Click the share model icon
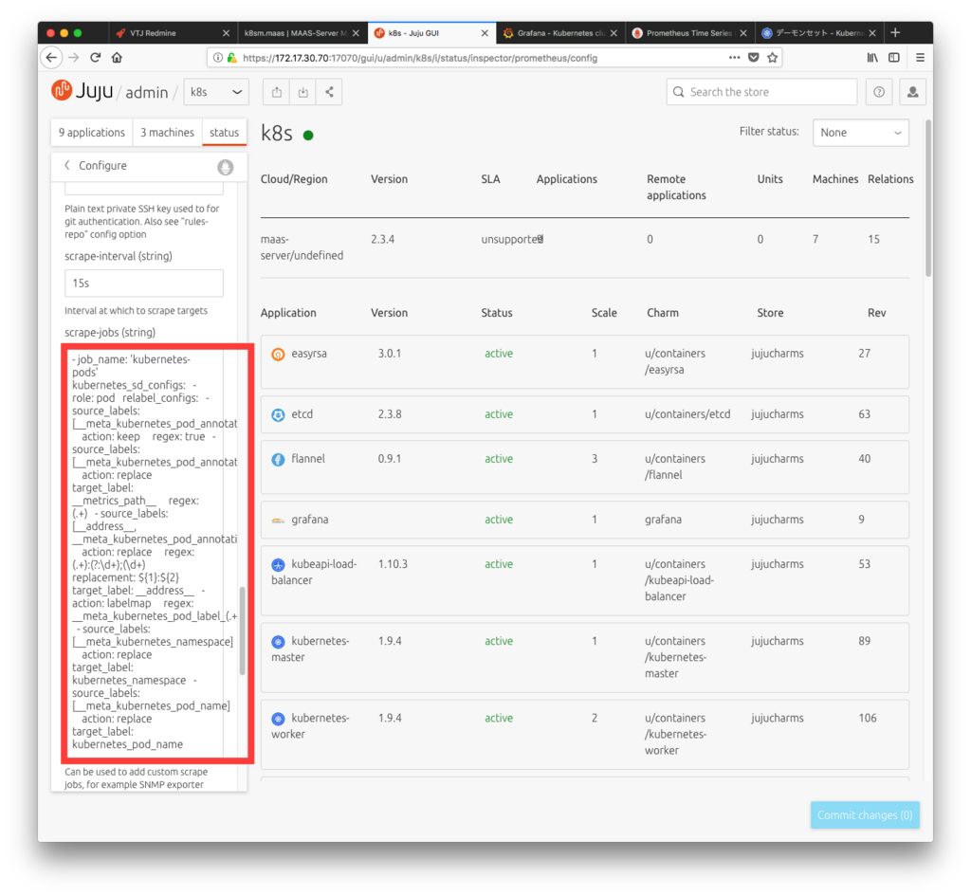The width and height of the screenshot is (971, 896). [329, 92]
